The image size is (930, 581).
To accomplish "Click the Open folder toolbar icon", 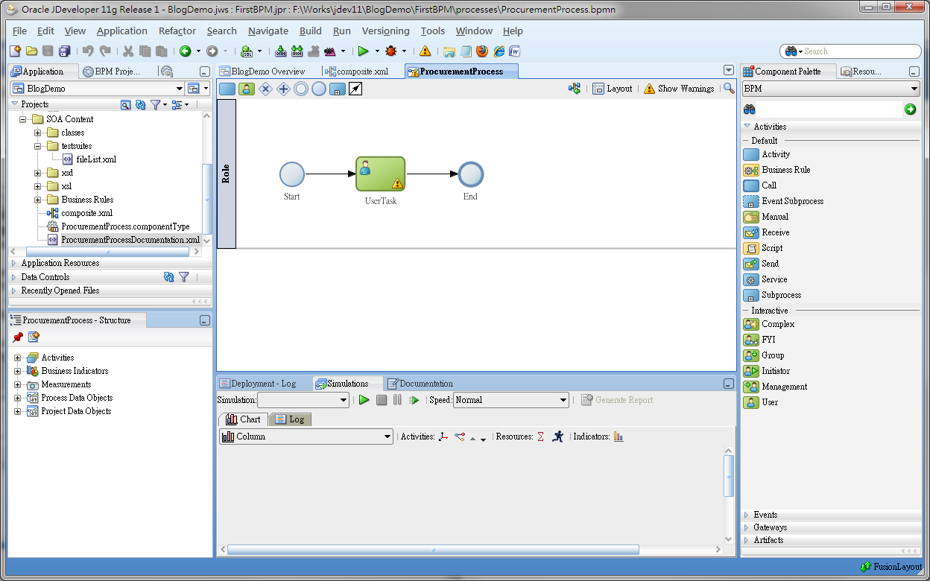I will coord(31,51).
